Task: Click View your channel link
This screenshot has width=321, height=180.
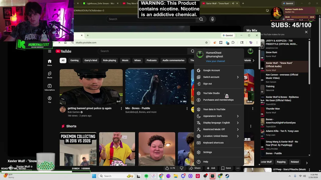Action: 215,61
